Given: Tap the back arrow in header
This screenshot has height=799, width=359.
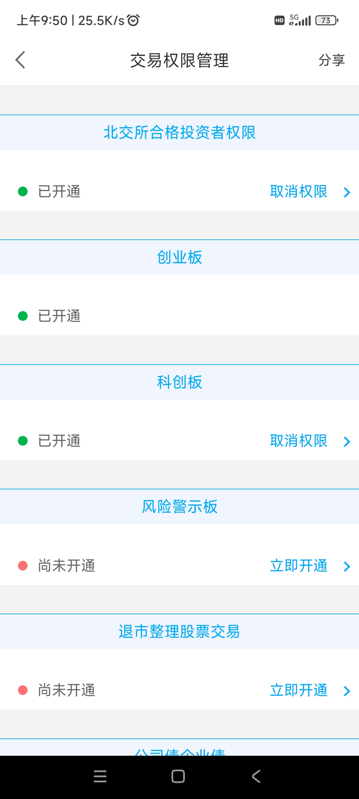Looking at the screenshot, I should point(20,60).
